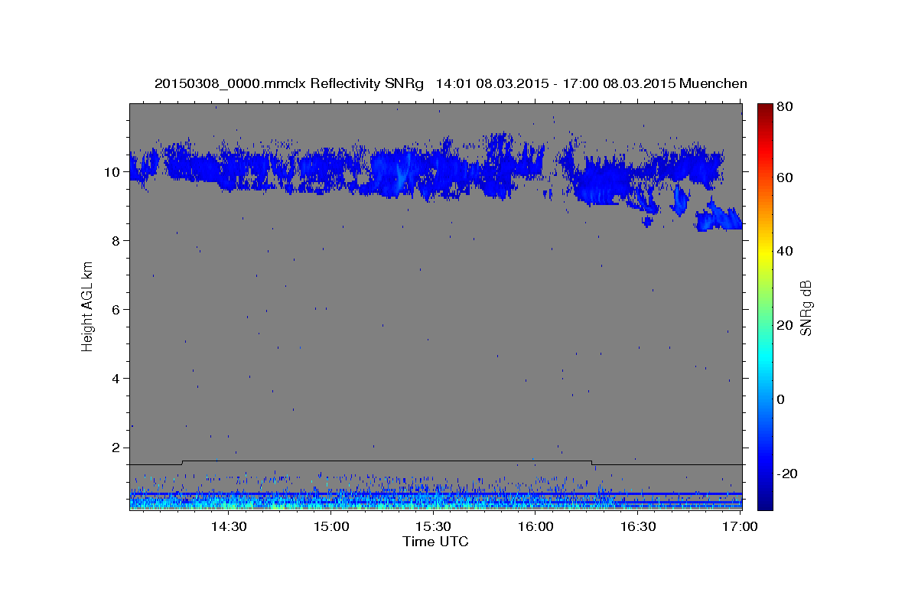Click the 'Height AGL km' axis label
Viewport: 918px width, 612px height.
87,306
